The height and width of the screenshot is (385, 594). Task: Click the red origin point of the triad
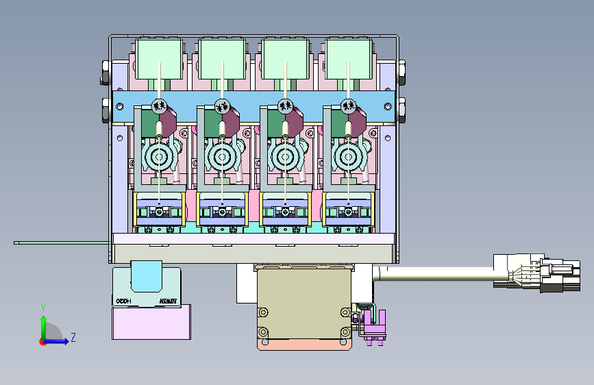42,342
